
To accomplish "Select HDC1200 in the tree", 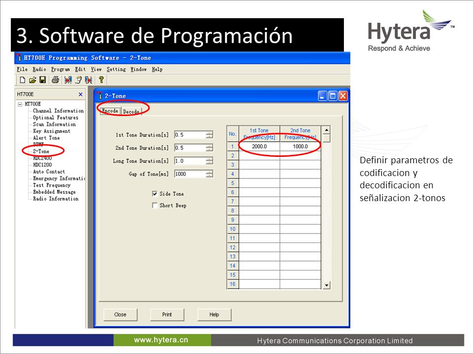I will coord(42,165).
